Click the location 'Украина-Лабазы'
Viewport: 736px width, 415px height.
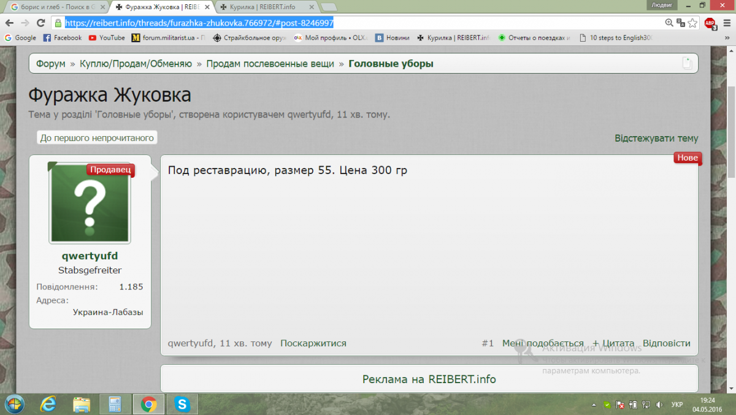(x=108, y=312)
